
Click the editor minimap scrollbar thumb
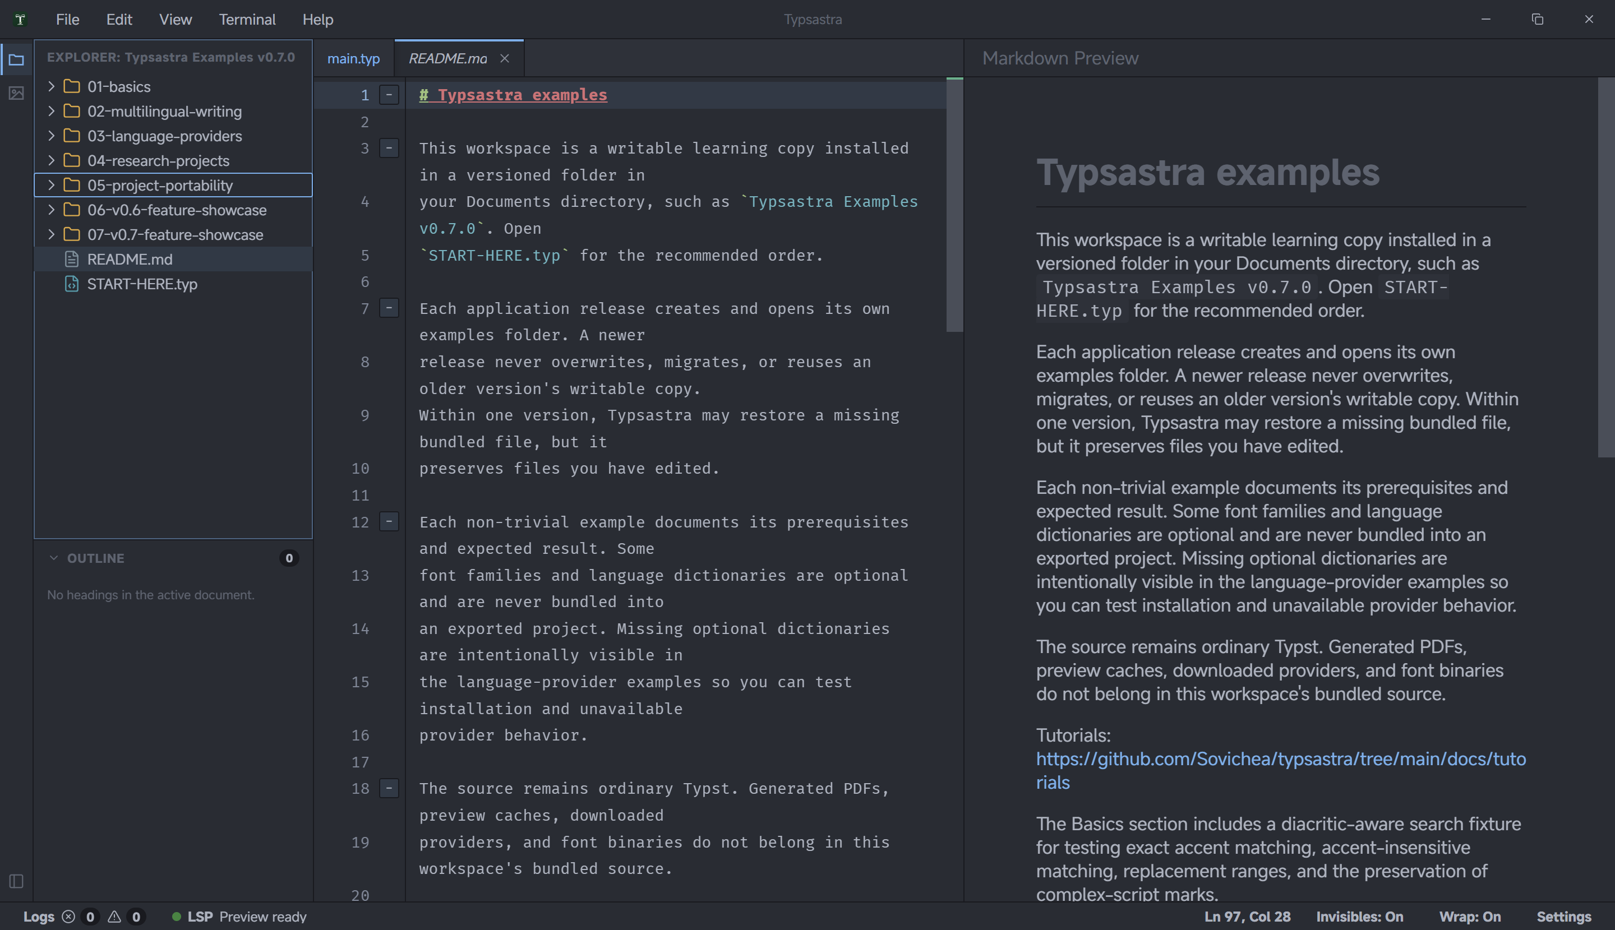(x=954, y=206)
